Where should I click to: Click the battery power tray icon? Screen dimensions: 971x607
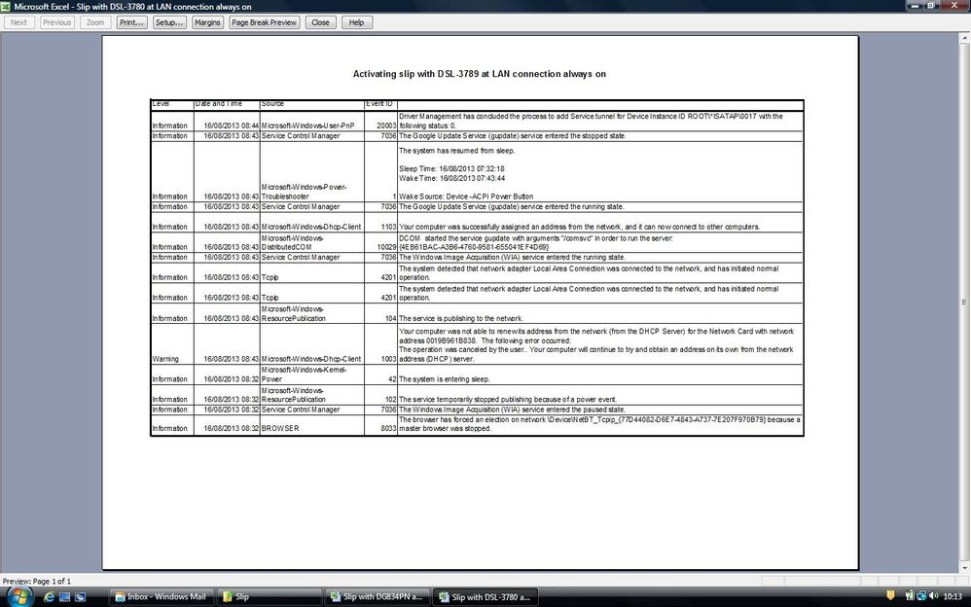(909, 596)
